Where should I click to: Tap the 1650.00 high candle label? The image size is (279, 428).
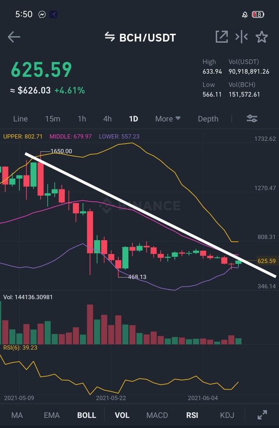point(61,151)
